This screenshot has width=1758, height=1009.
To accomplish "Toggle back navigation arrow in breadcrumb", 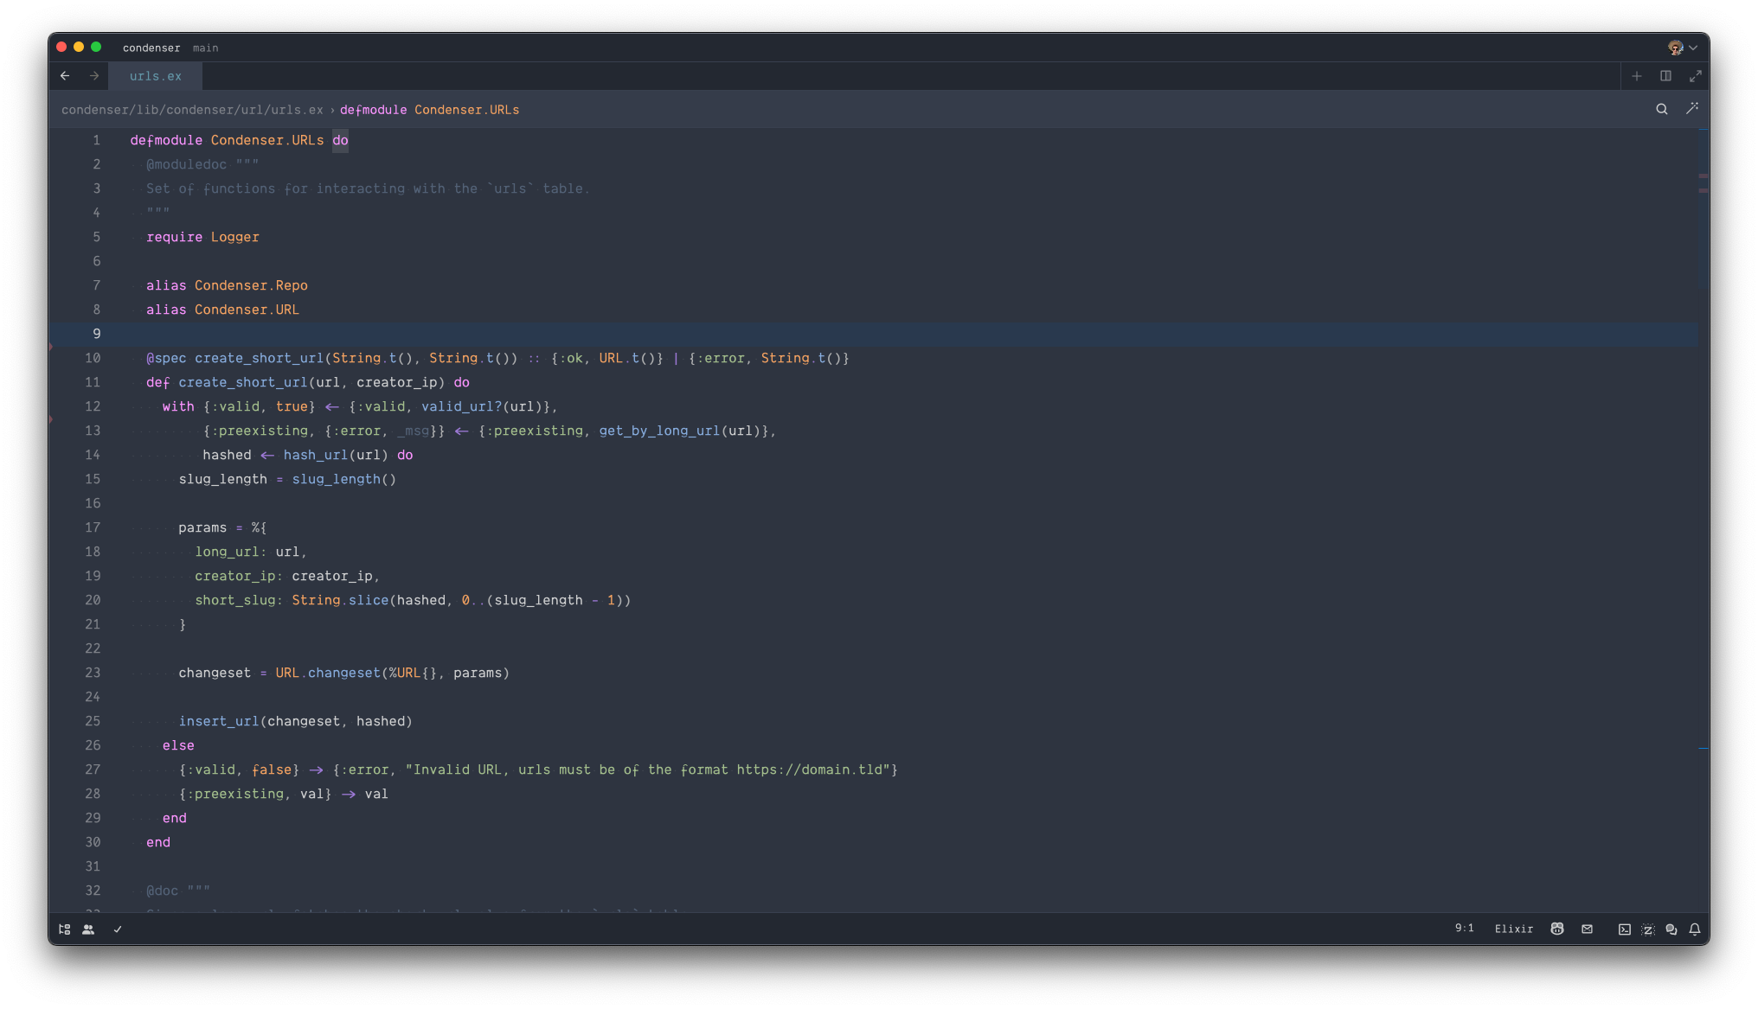I will point(65,75).
